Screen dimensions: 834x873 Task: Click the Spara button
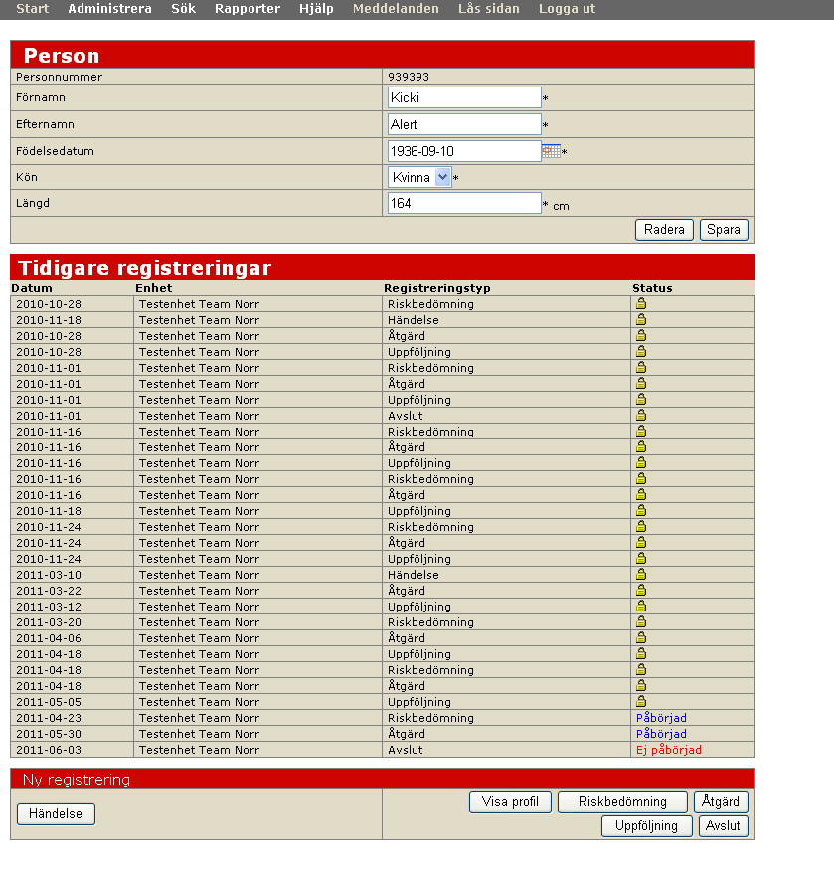(x=724, y=230)
